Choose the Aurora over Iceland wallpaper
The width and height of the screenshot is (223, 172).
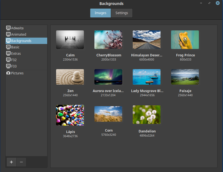[x=108, y=77]
